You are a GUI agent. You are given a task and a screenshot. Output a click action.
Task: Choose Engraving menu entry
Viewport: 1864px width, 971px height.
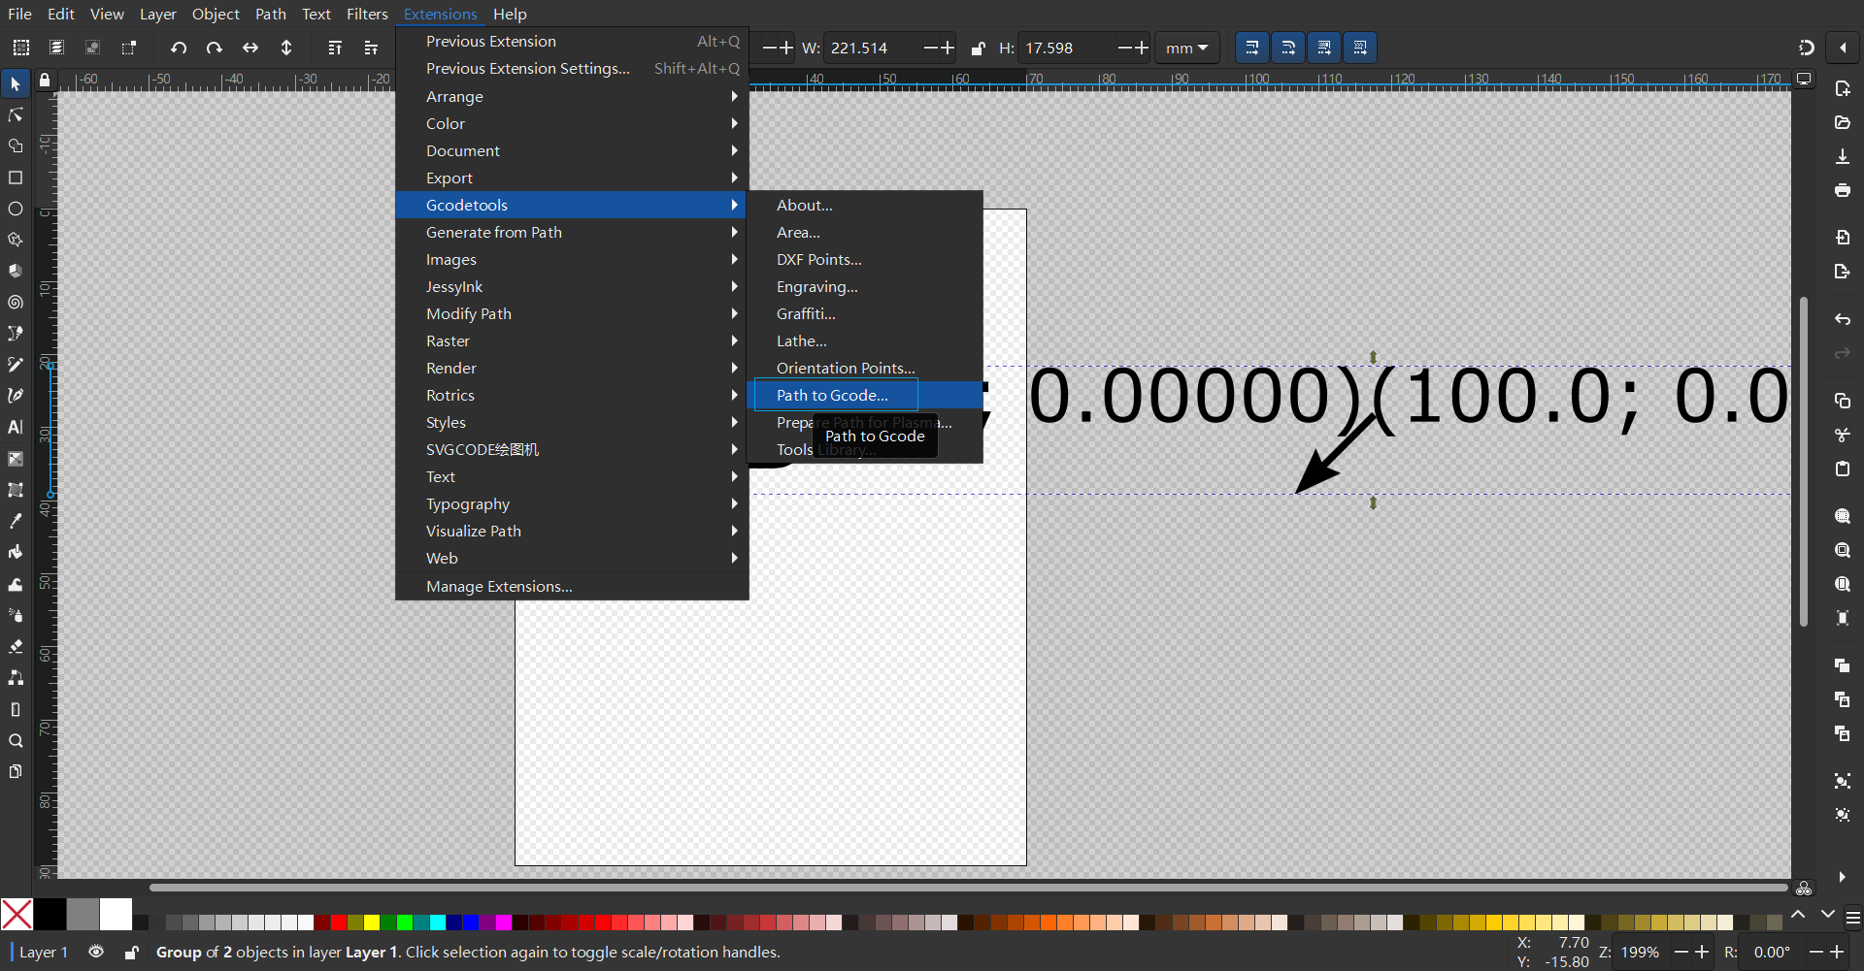click(865, 286)
